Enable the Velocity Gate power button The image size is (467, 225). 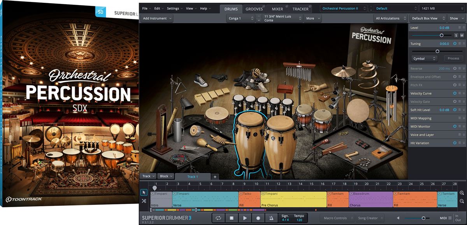pos(455,102)
